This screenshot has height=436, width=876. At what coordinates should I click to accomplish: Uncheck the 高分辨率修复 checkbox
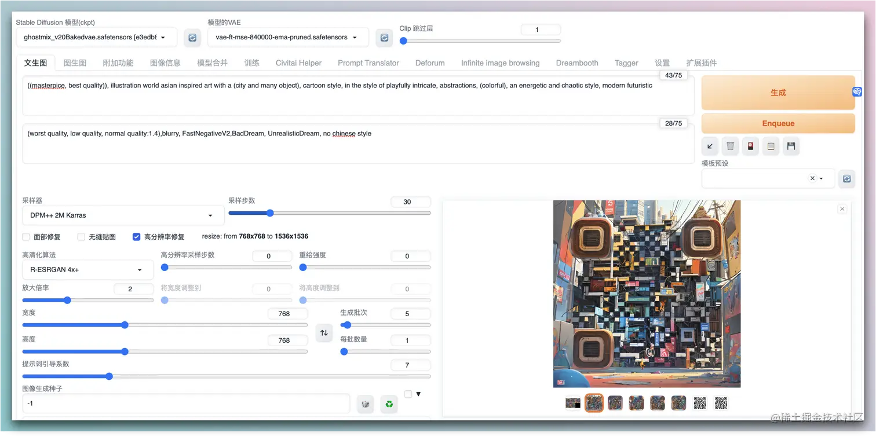(x=137, y=237)
